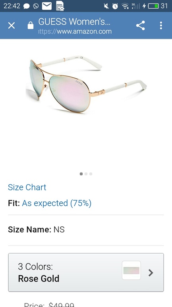Viewport: 172px width, 307px height.
Task: Tap the battery indicator icon
Action: 153,6
